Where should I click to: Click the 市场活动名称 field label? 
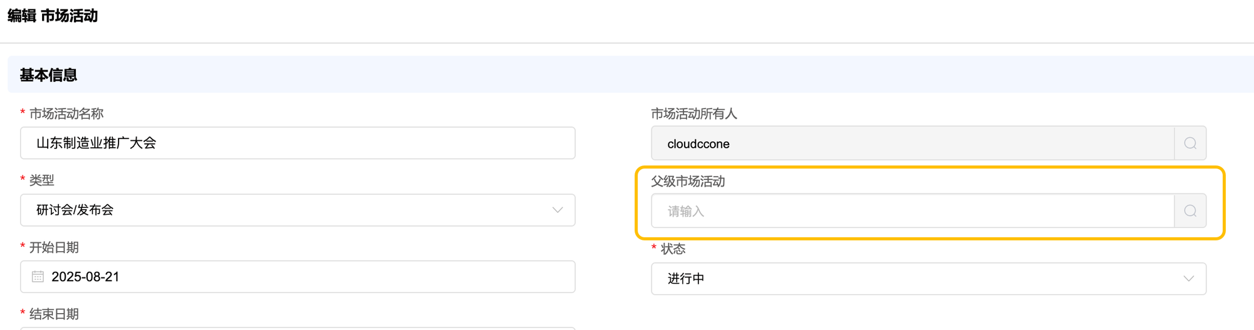pyautogui.click(x=66, y=113)
